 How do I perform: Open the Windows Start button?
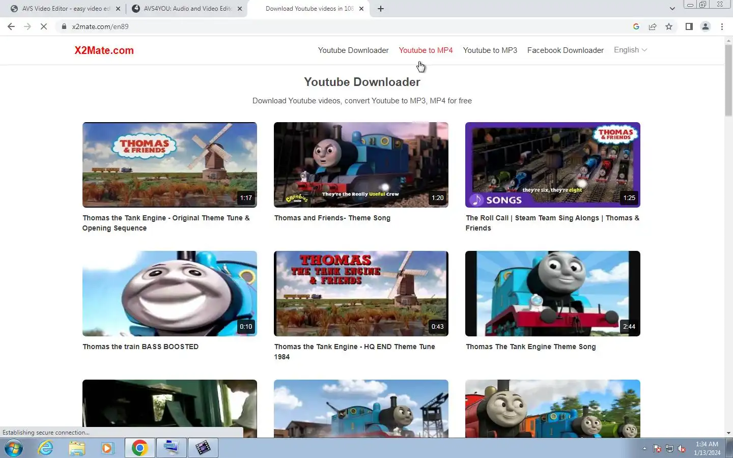coord(14,448)
